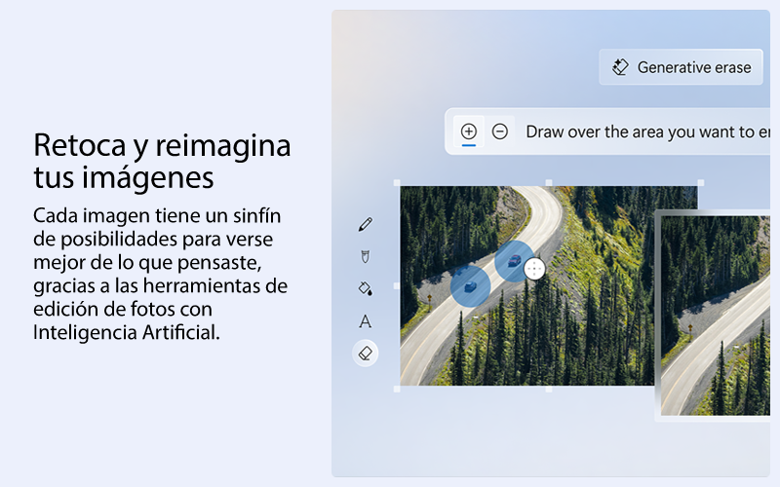Click the round brush cursor on the road

pyautogui.click(x=534, y=270)
